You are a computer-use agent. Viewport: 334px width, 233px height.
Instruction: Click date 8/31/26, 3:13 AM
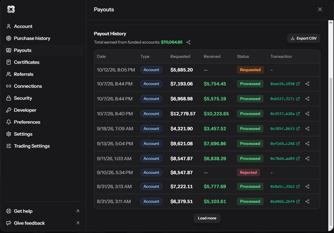pyautogui.click(x=114, y=186)
